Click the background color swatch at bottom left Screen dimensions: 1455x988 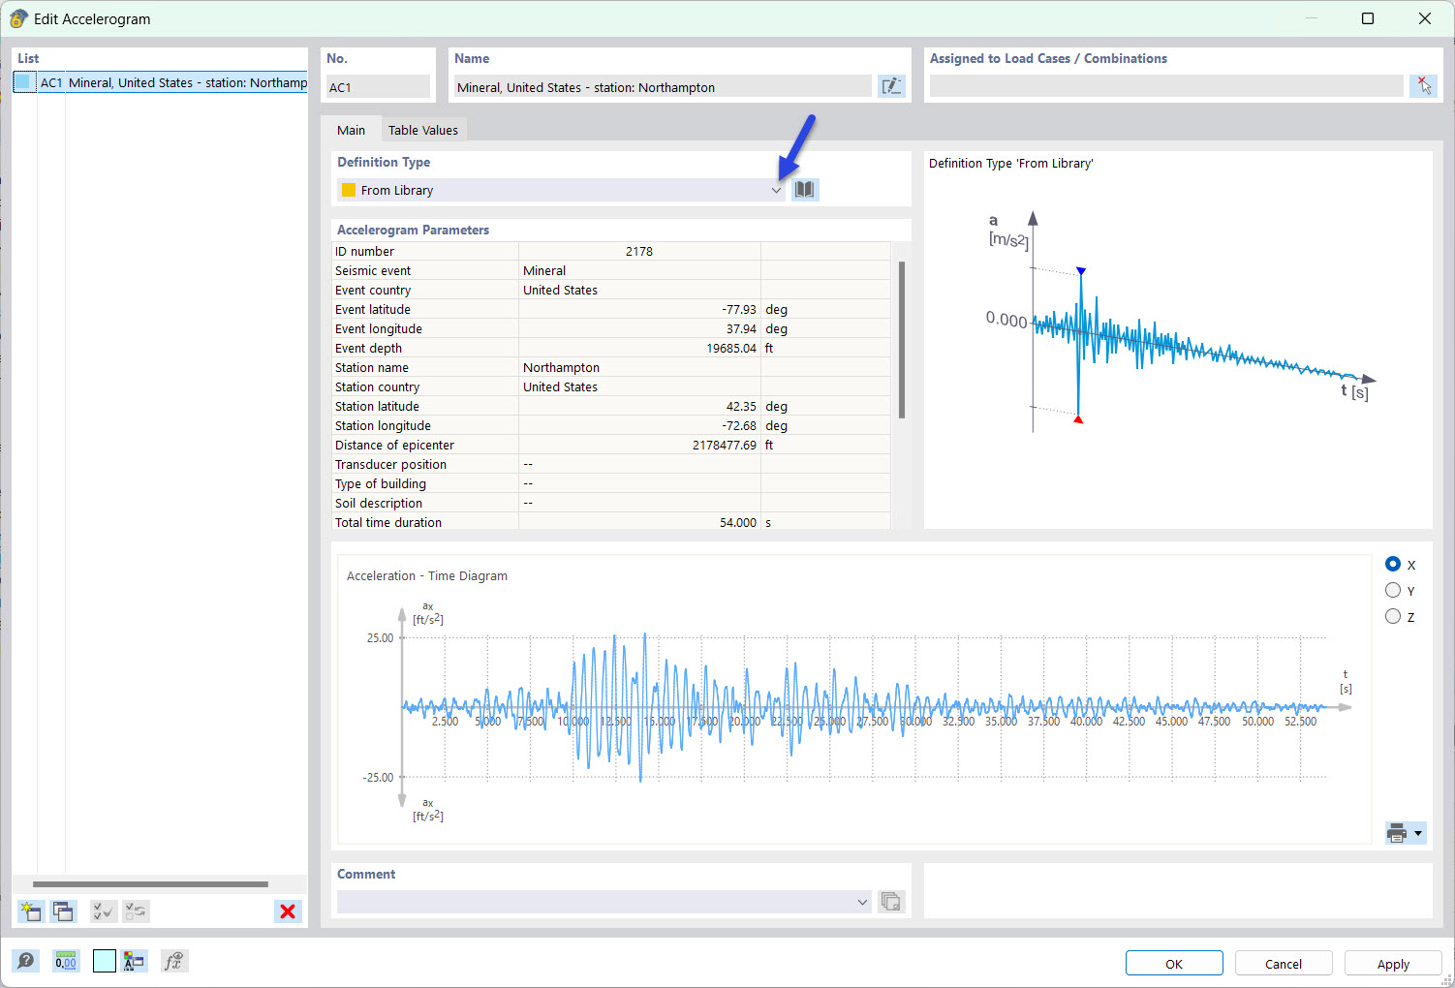point(104,961)
